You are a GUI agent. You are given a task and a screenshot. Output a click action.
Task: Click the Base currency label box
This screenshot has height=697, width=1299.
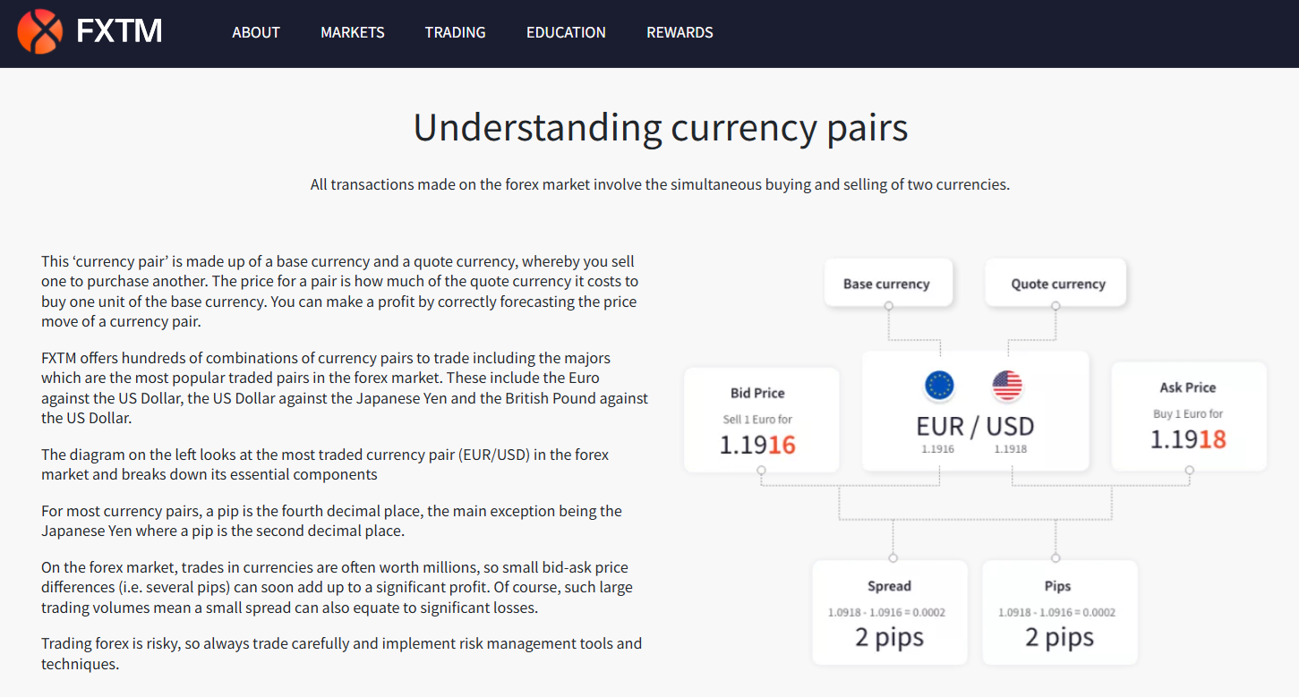886,284
